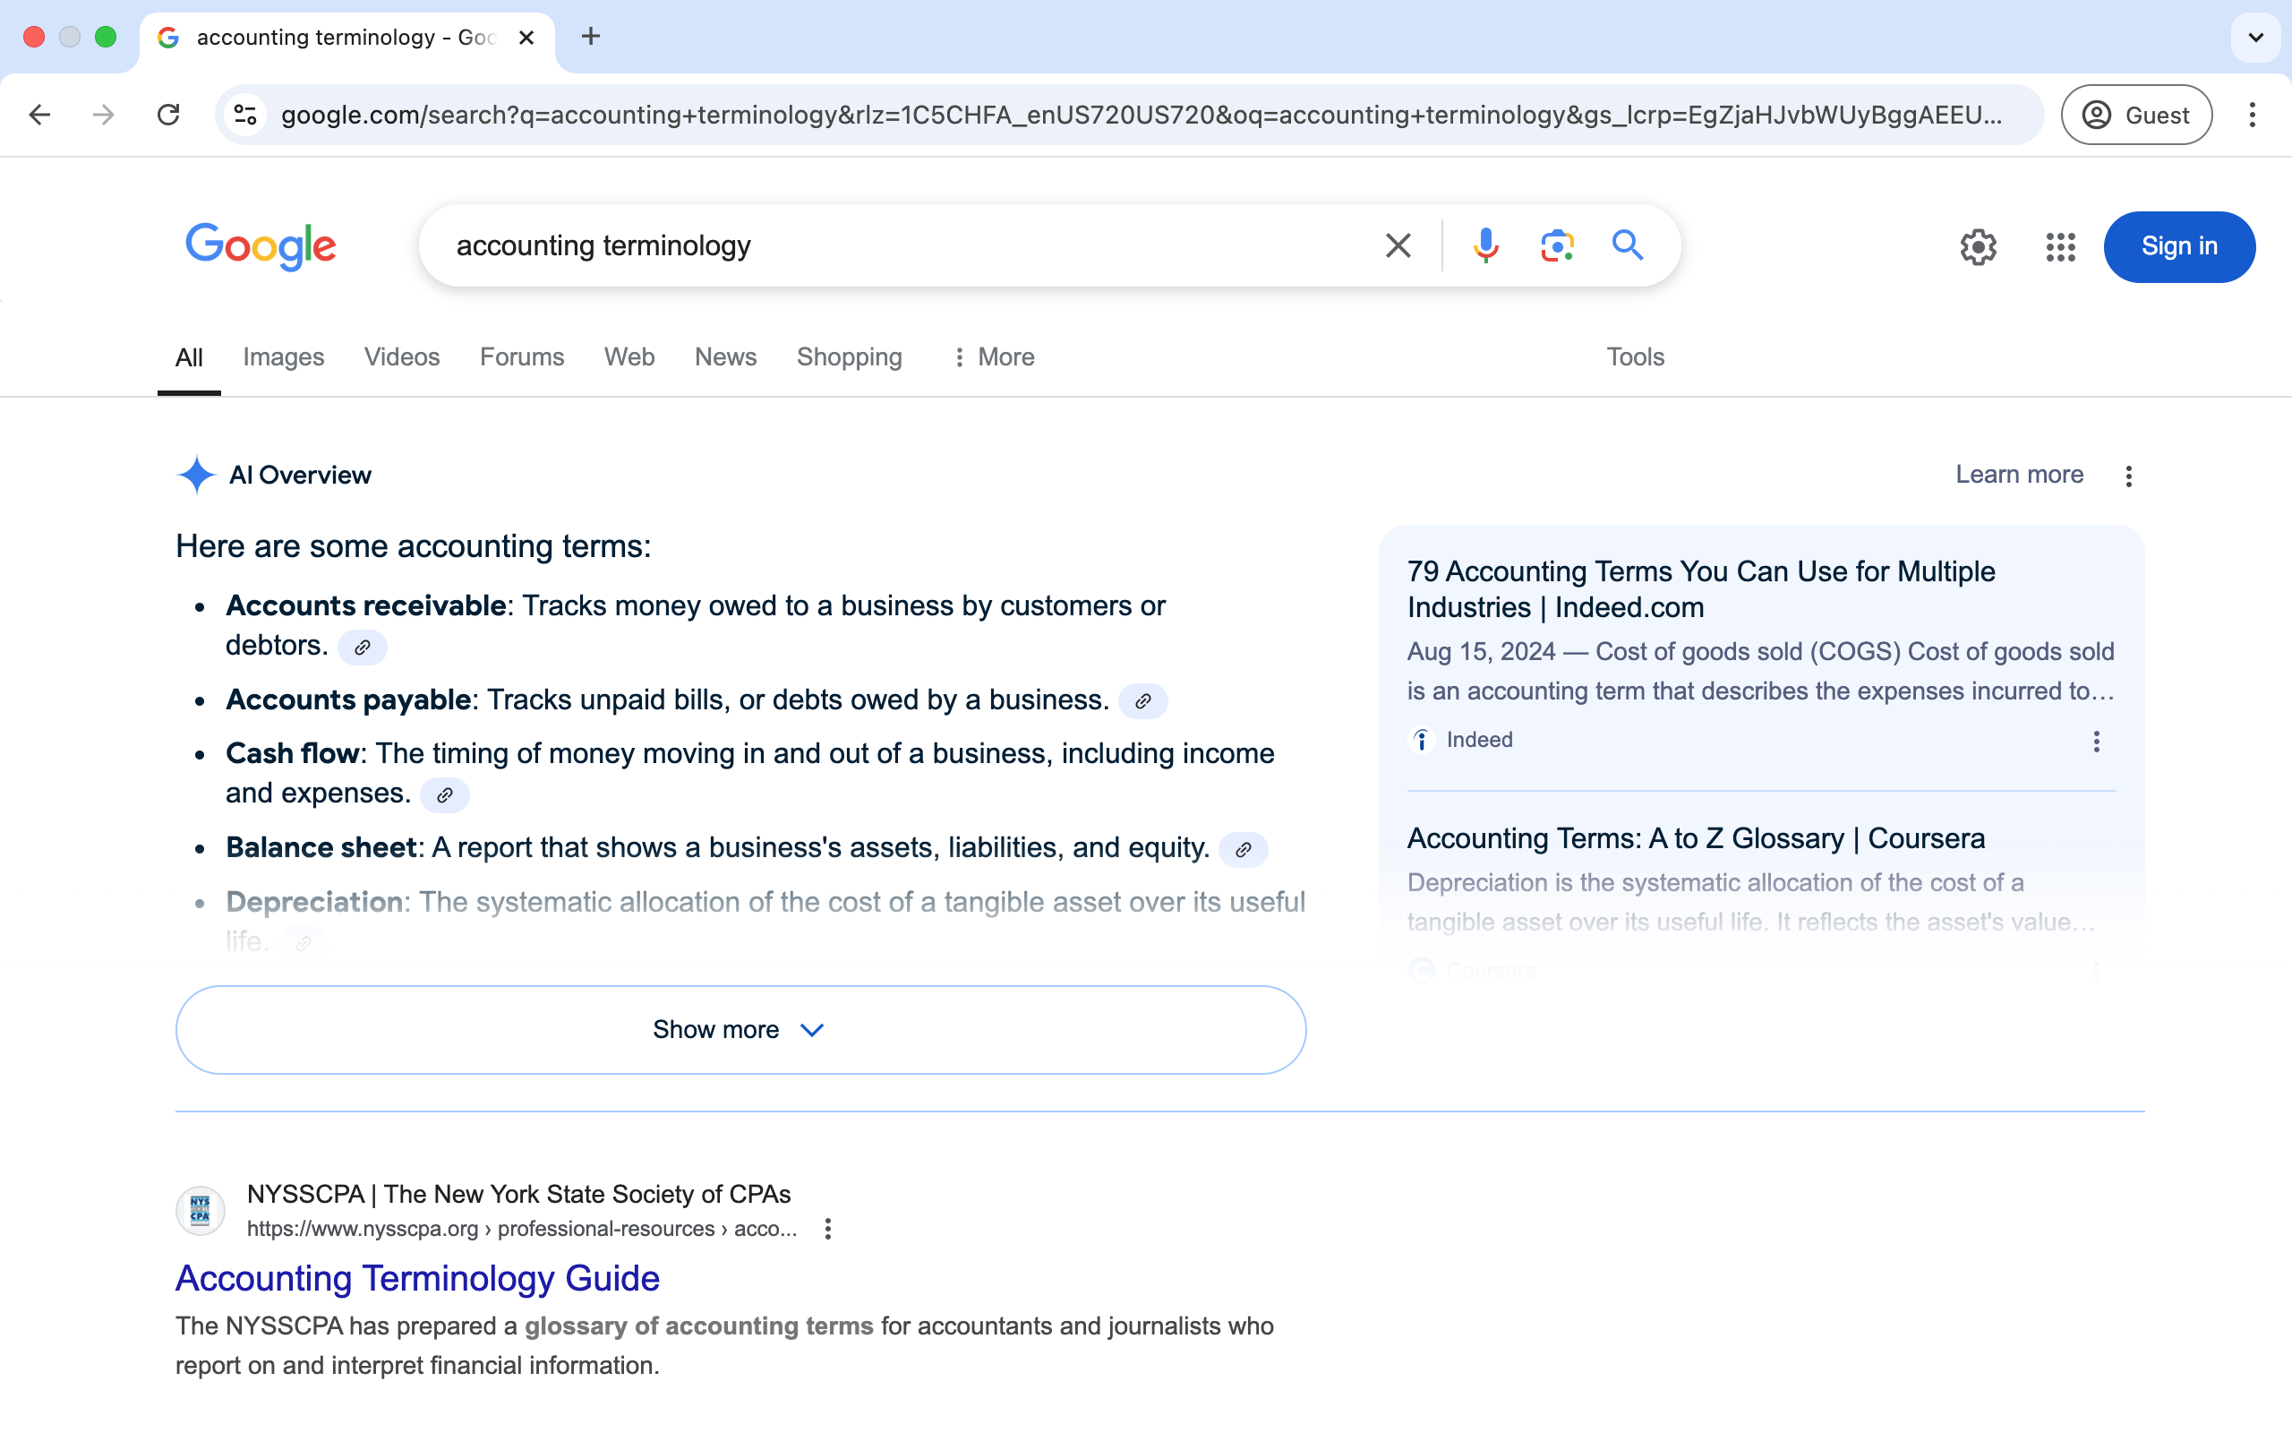Image resolution: width=2292 pixels, height=1433 pixels.
Task: Click the Sign in button
Action: point(2179,246)
